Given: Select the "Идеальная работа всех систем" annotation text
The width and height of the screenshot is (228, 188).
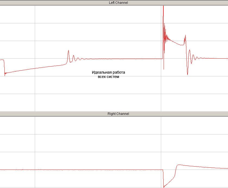Looking at the screenshot, I should (108, 74).
